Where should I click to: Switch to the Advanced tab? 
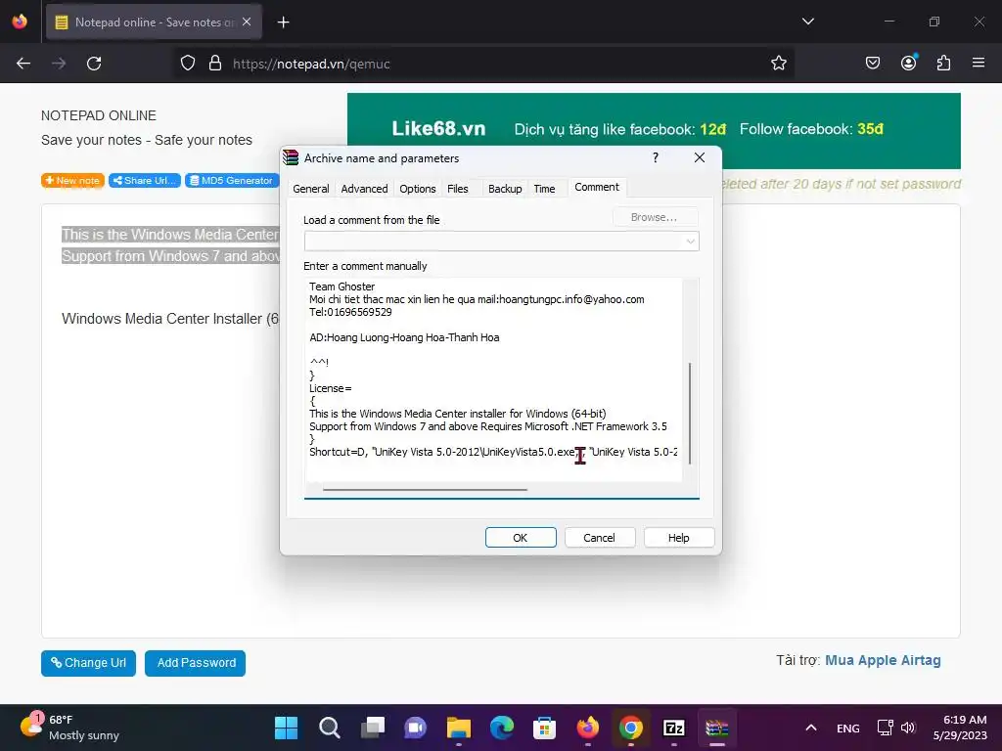point(364,189)
